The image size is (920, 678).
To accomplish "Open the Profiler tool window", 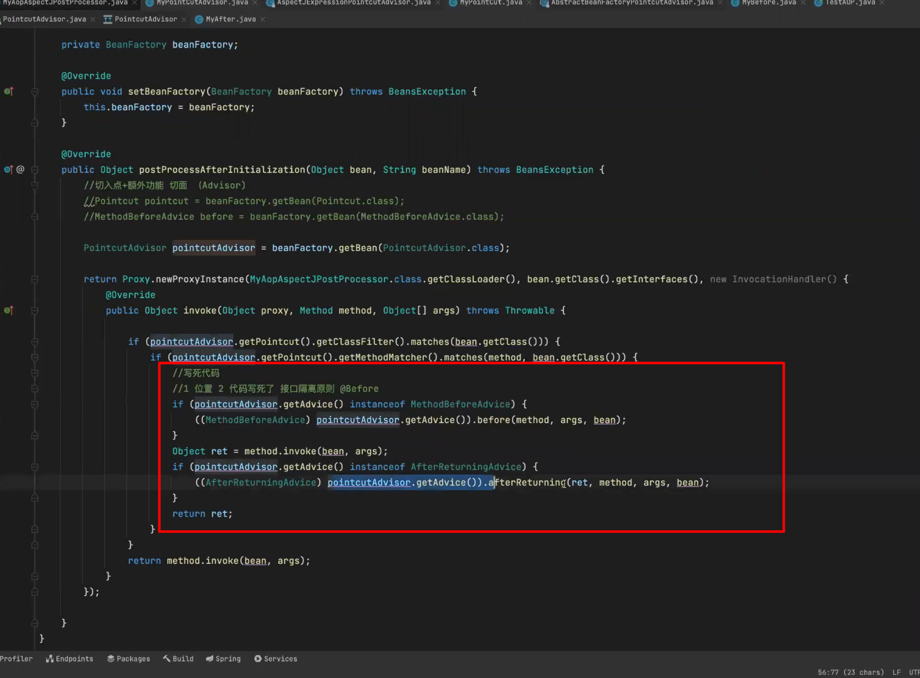I will tap(16, 659).
